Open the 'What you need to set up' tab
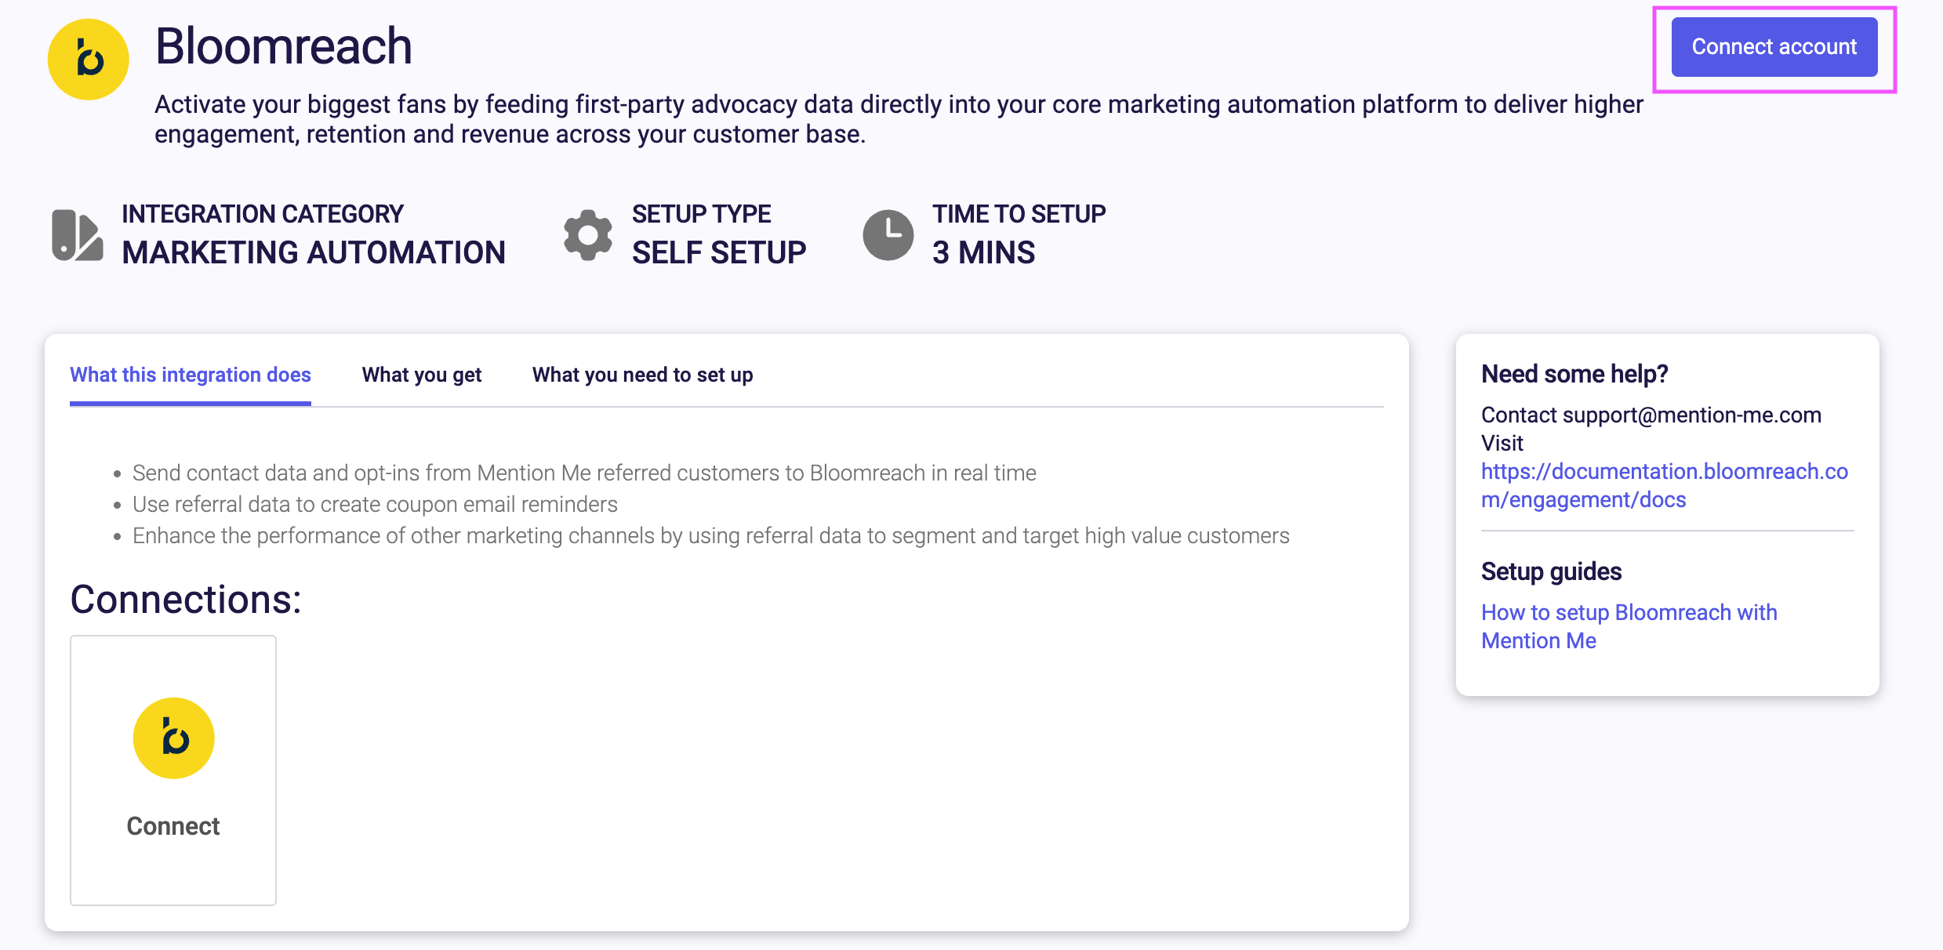This screenshot has width=1943, height=950. pyautogui.click(x=642, y=375)
